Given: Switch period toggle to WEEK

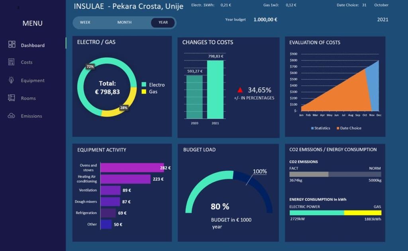Looking at the screenshot, I should pos(85,23).
